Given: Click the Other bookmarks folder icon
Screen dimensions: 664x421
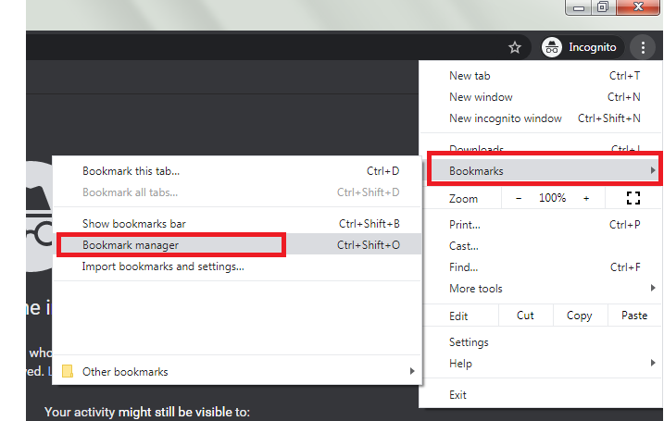Looking at the screenshot, I should click(67, 372).
